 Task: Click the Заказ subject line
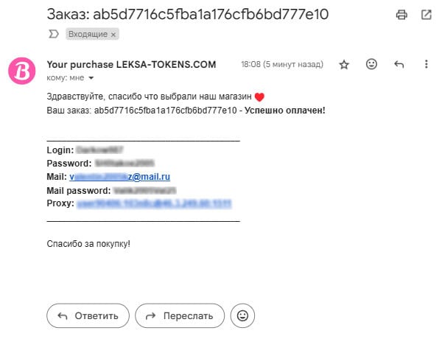coord(187,14)
